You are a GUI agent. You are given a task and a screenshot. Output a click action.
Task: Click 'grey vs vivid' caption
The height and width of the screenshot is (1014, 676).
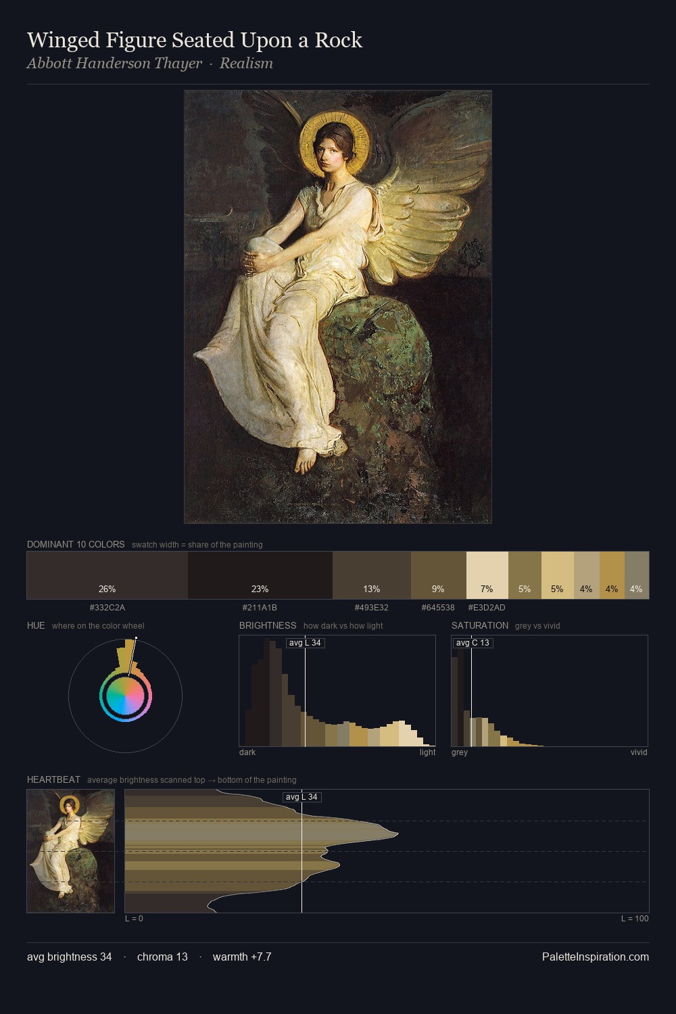click(x=537, y=626)
